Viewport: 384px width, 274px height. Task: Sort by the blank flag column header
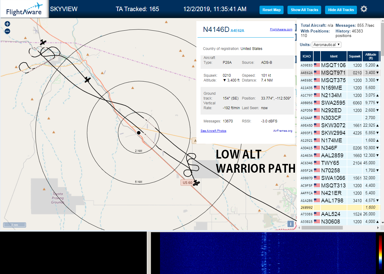pos(317,56)
